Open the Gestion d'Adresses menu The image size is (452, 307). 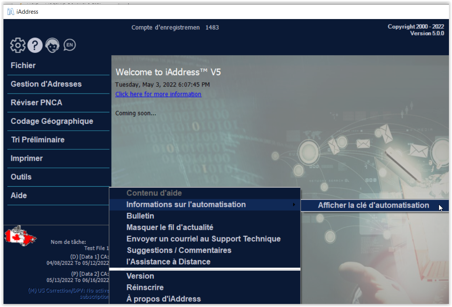[x=58, y=84]
